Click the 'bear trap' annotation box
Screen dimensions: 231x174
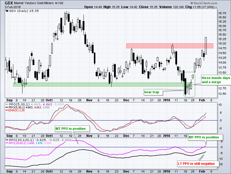(x=153, y=92)
